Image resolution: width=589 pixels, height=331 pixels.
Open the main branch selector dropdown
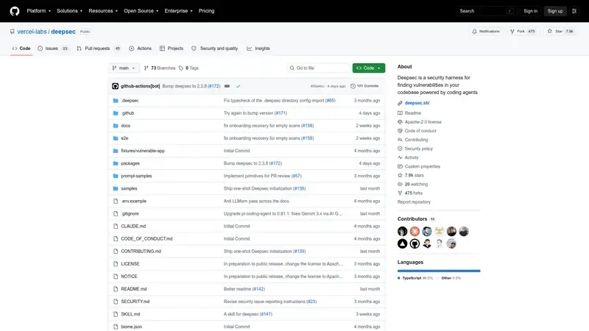click(x=124, y=68)
